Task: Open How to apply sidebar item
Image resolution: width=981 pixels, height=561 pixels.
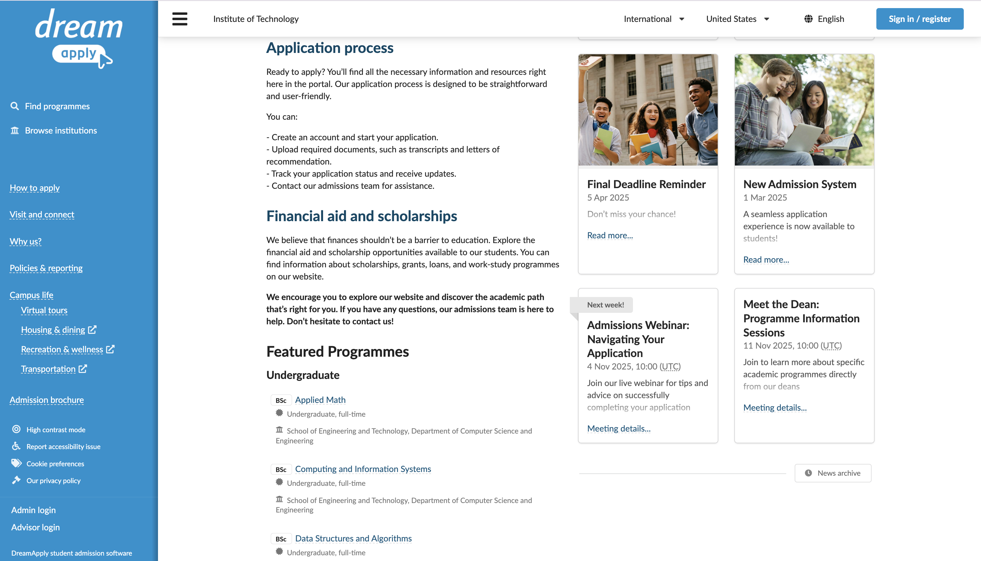Action: pos(35,188)
